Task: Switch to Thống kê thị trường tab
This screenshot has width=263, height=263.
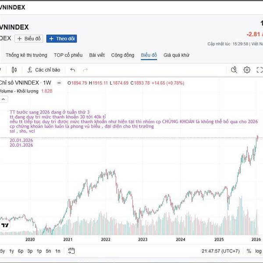Action: (27, 55)
